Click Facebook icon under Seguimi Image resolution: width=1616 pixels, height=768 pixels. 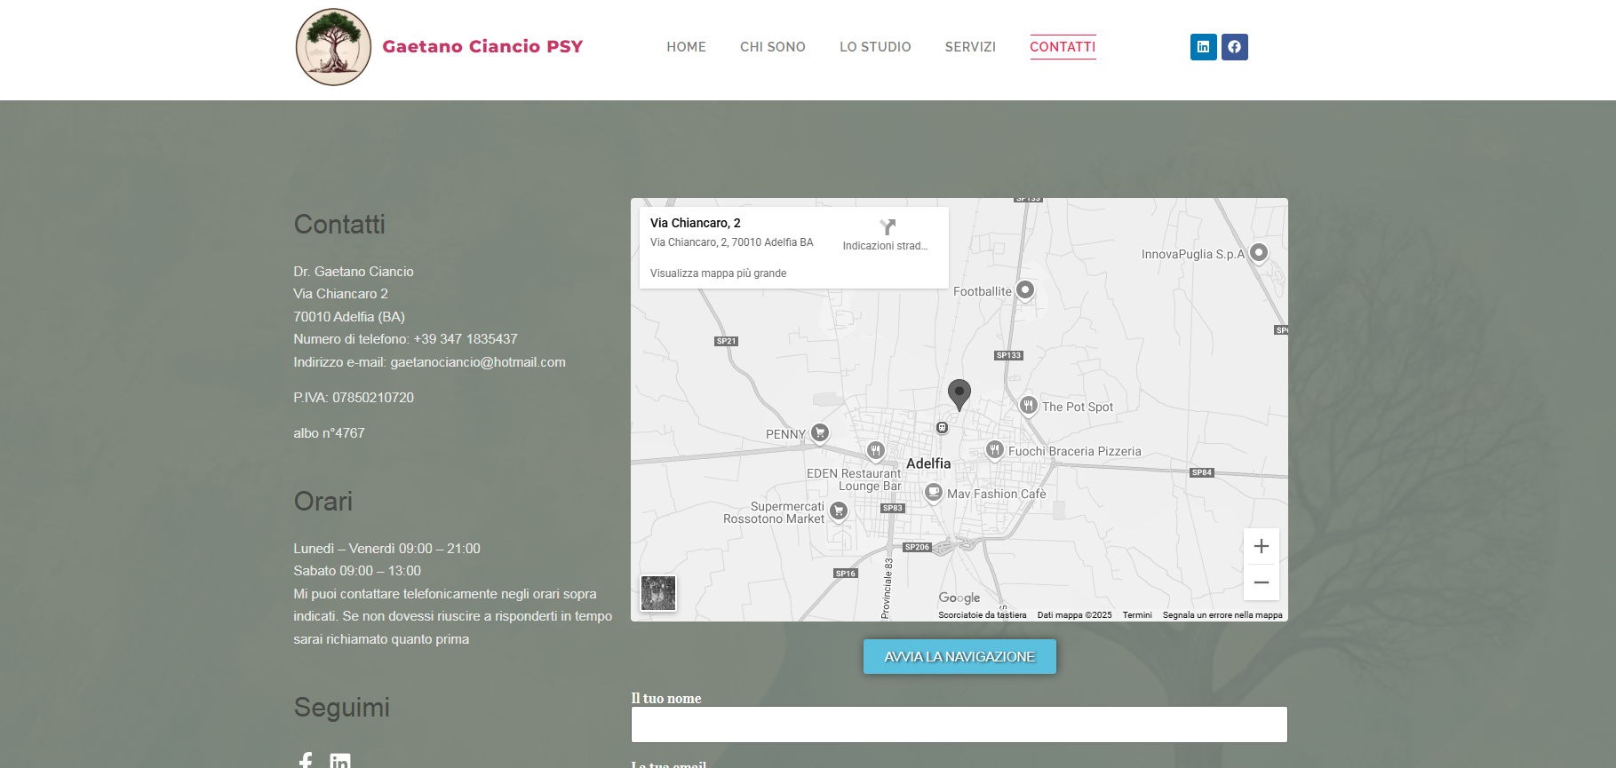coord(306,760)
